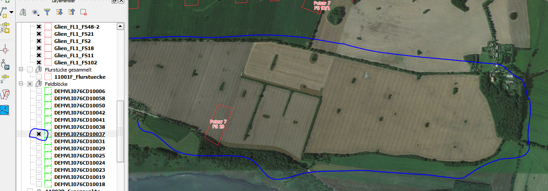Image resolution: width=548 pixels, height=191 pixels.
Task: Click the red swatch of Glien_FL1_FS18
Action: pos(48,48)
